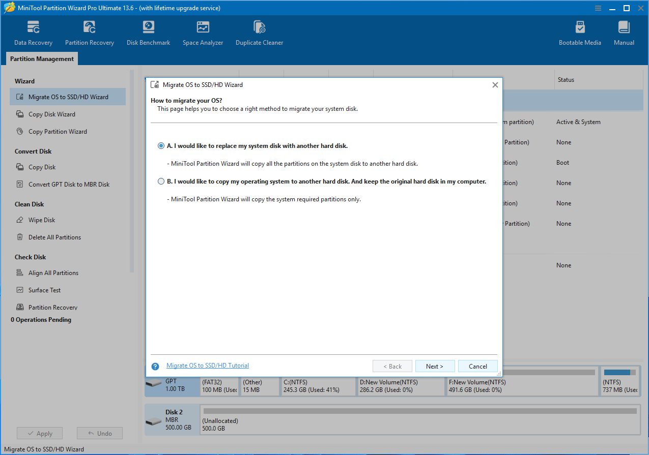Start the Copy Disk Wizard
The image size is (649, 455).
click(51, 114)
